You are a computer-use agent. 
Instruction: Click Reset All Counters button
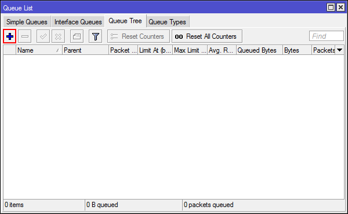point(207,36)
